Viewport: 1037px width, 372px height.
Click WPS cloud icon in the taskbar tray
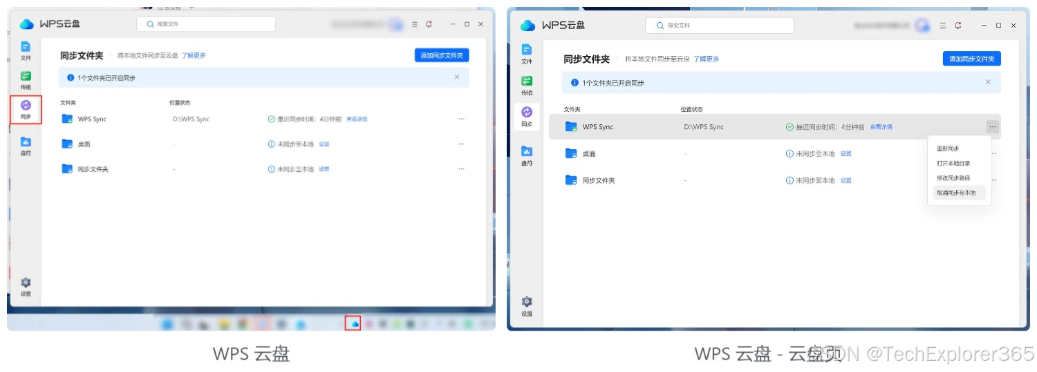(x=355, y=323)
